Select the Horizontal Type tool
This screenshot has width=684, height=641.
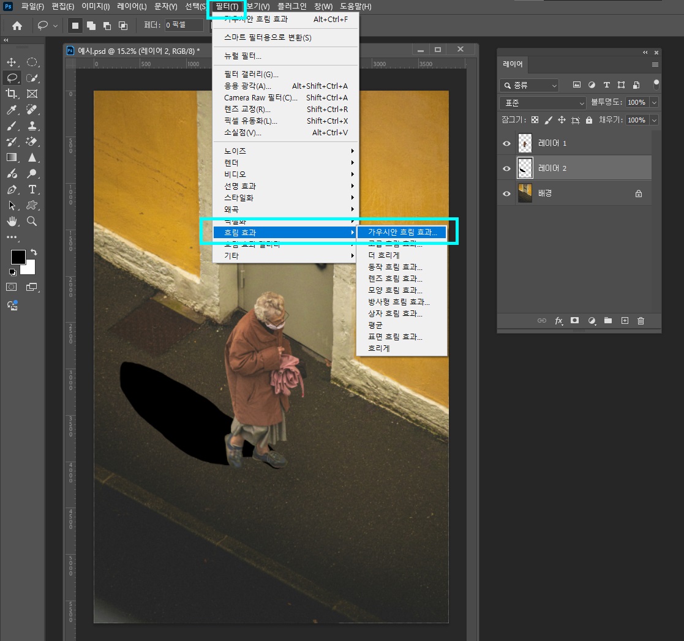point(32,190)
